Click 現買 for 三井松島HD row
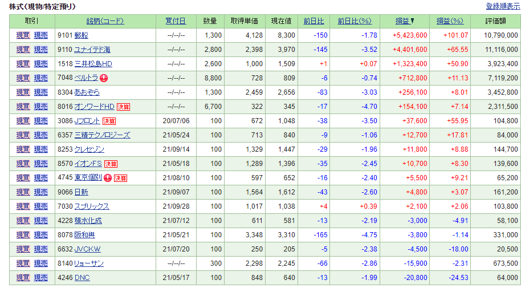Viewport: 521px width, 292px height. pyautogui.click(x=23, y=64)
